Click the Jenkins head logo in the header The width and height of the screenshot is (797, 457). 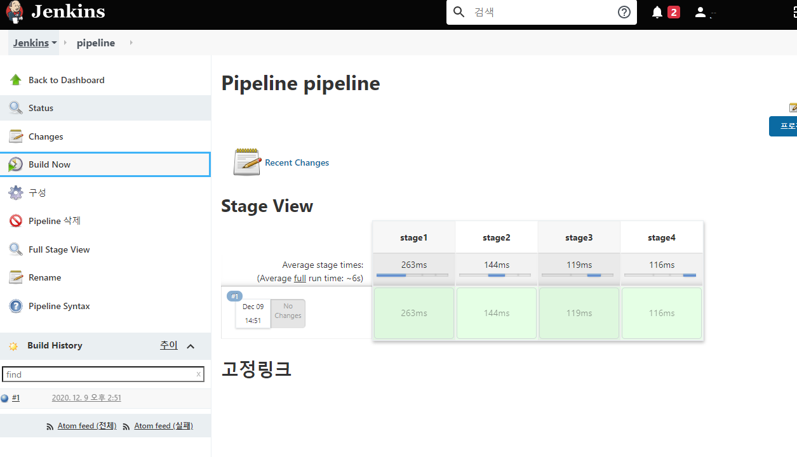pyautogui.click(x=14, y=12)
